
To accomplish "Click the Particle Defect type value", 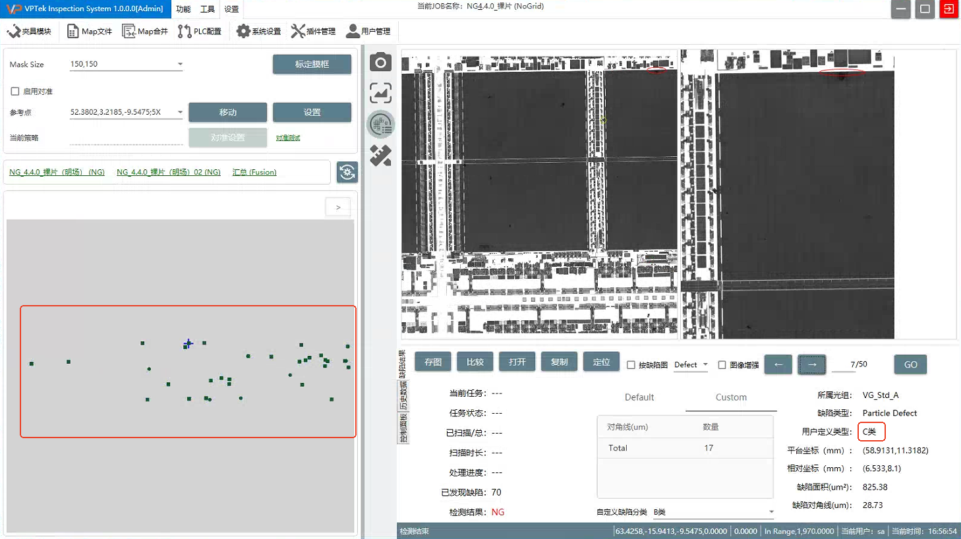I will [890, 413].
